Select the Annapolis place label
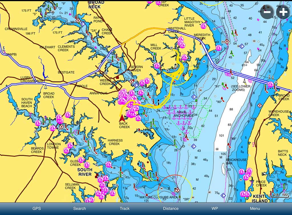 coord(98,93)
